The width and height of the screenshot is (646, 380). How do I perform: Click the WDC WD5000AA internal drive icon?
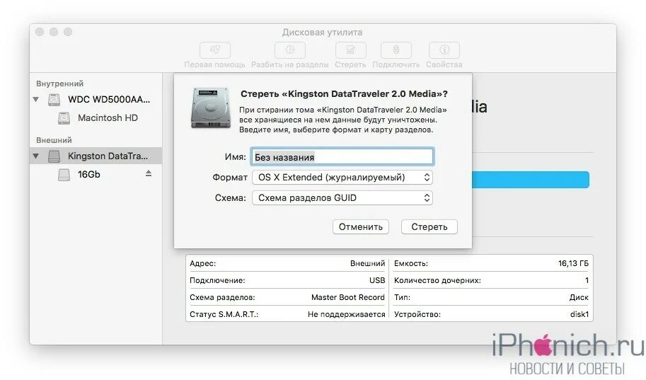click(54, 99)
